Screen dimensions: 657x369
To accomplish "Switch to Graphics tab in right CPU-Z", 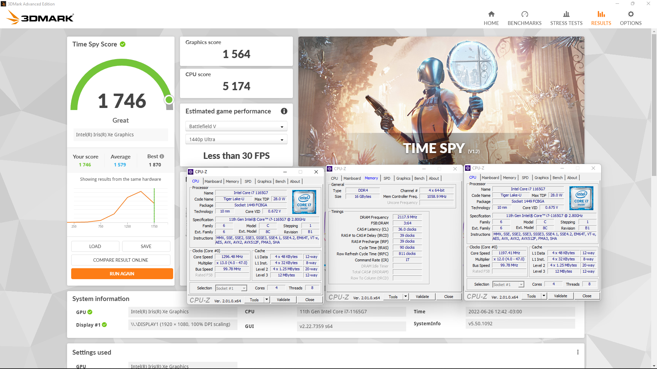I will (541, 178).
